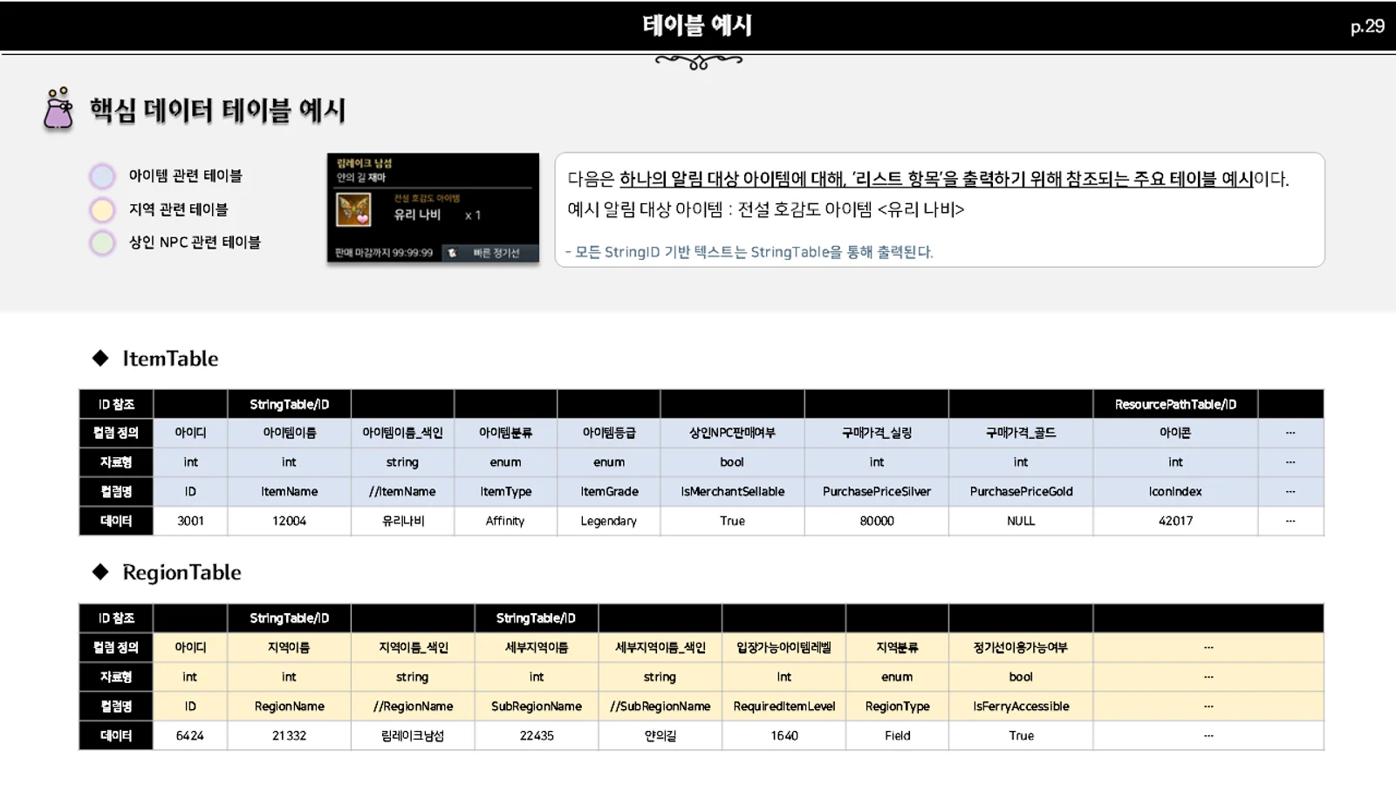1396x785 pixels.
Task: Click the RegionTable section heading
Action: pos(181,572)
